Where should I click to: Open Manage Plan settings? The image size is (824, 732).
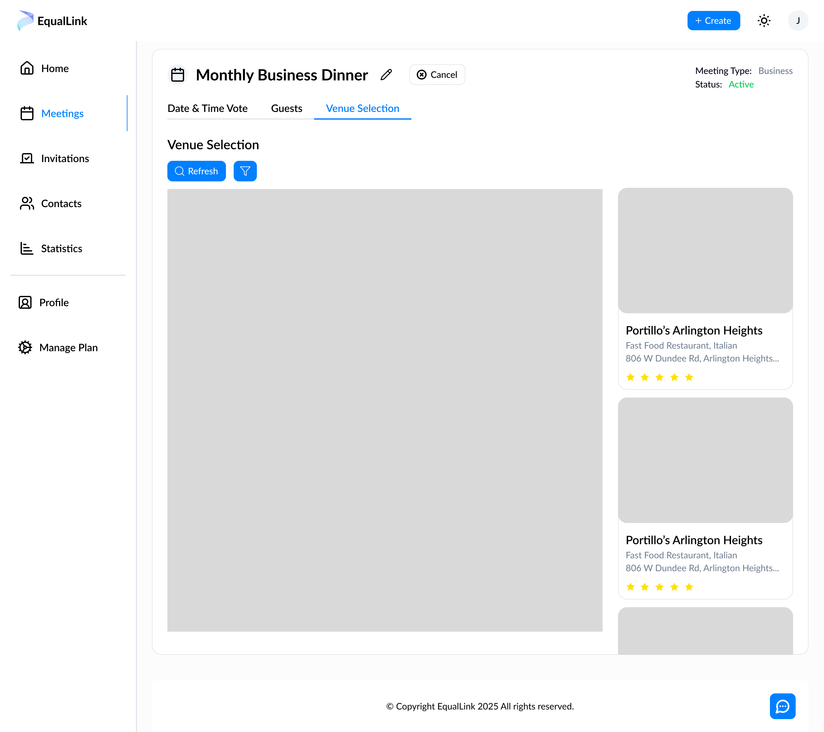[68, 347]
